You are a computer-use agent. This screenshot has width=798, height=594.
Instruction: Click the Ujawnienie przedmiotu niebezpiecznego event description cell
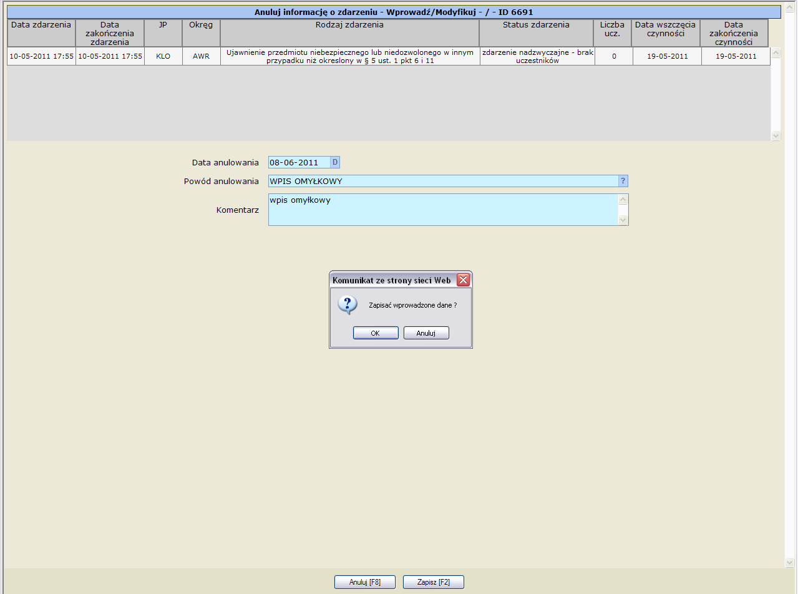pyautogui.click(x=350, y=56)
